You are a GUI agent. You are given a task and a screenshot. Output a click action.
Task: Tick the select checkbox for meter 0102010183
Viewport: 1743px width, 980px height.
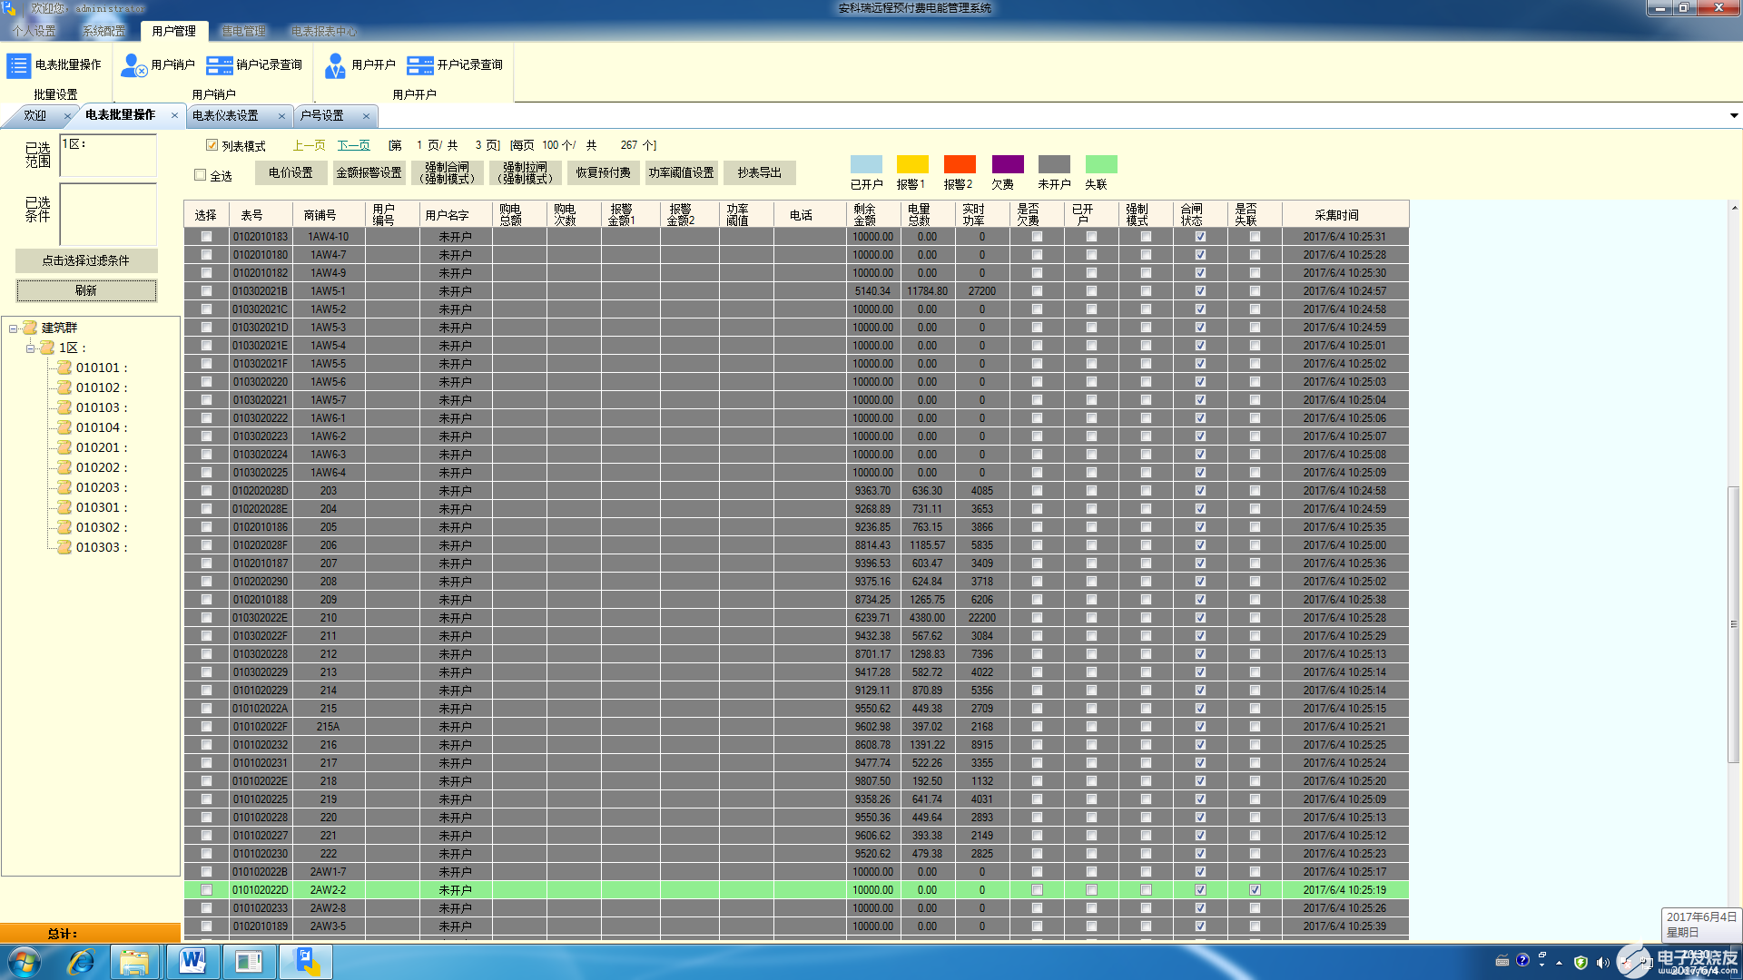tap(206, 237)
